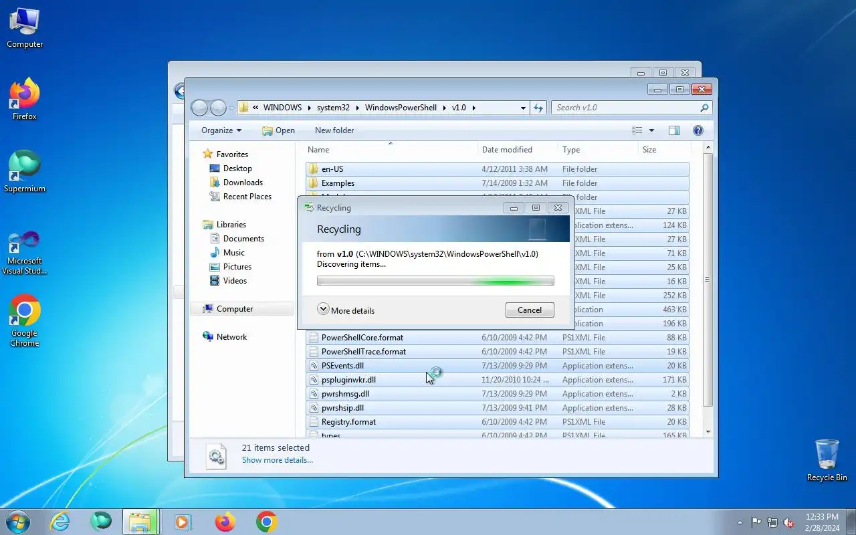Cancel the Recycling operation
This screenshot has width=856, height=535.
pos(530,310)
